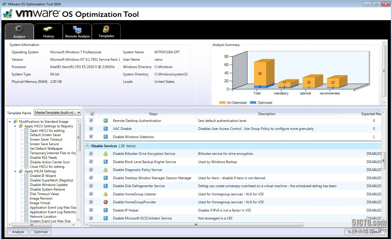Click Apply HKLM Settings folder icon
Screen dimensions: 392x239
coord(21,171)
